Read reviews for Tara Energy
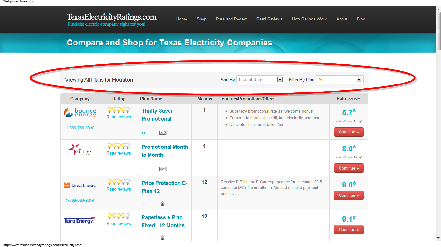 point(119,224)
